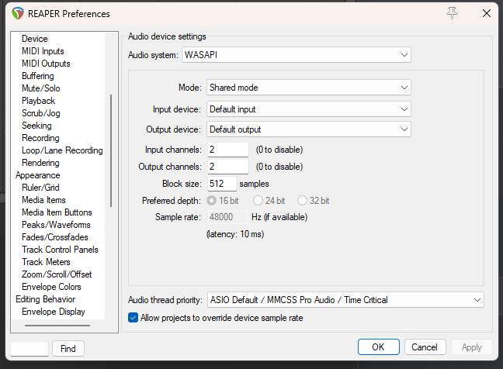Click the Block size input field
The height and width of the screenshot is (369, 503).
[227, 184]
